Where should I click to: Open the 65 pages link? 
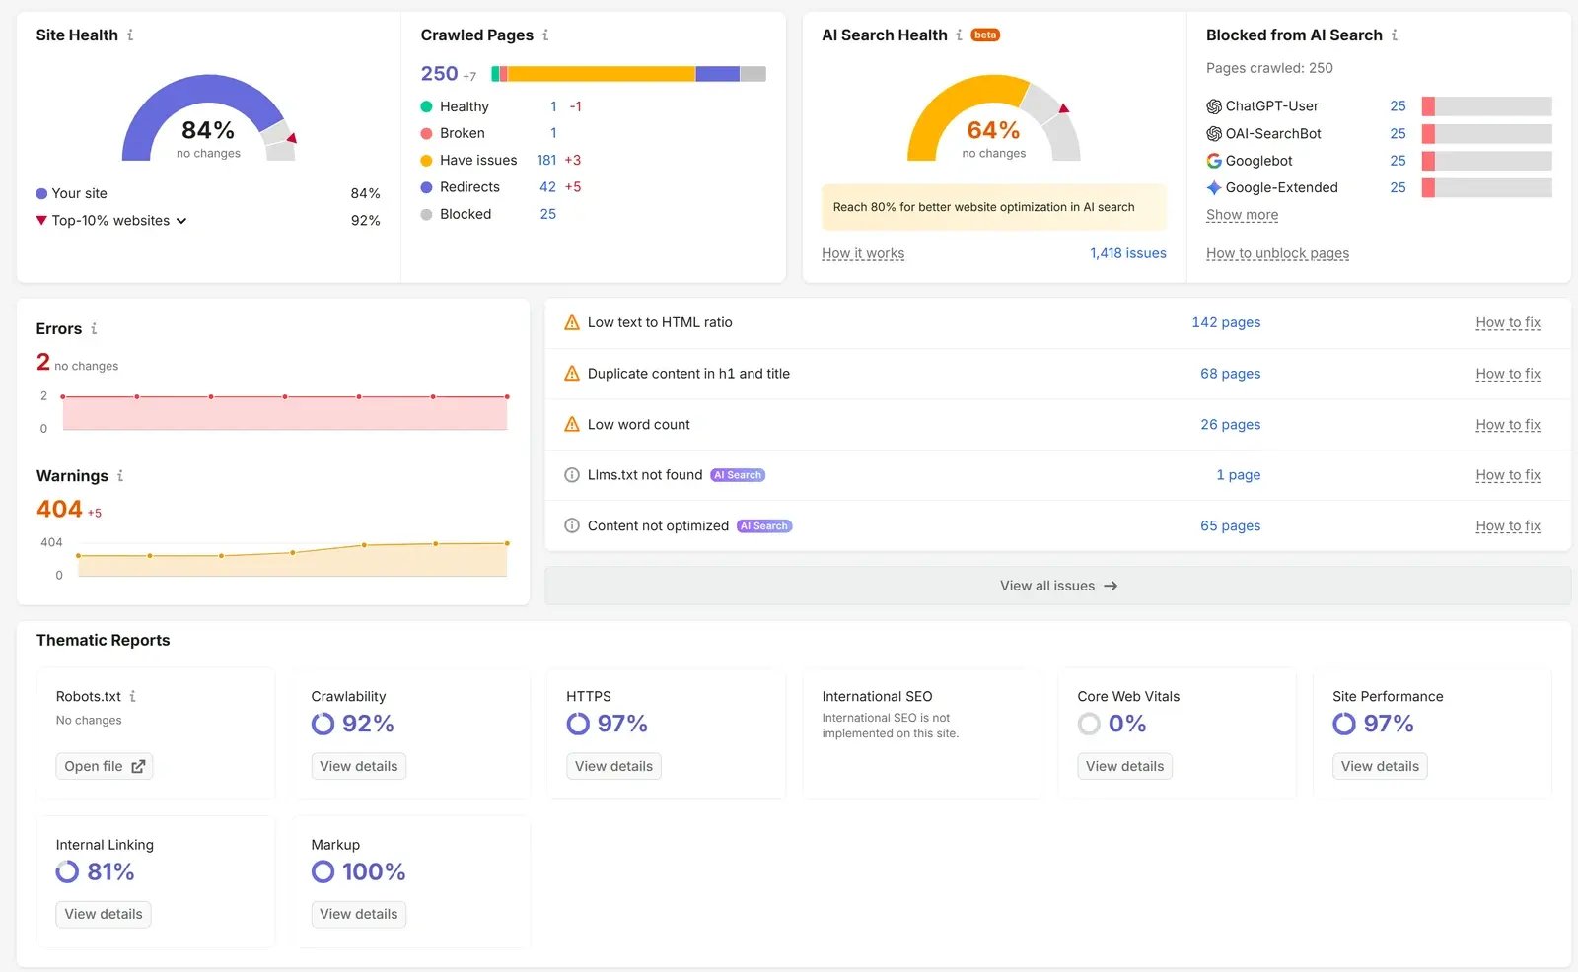click(x=1230, y=525)
